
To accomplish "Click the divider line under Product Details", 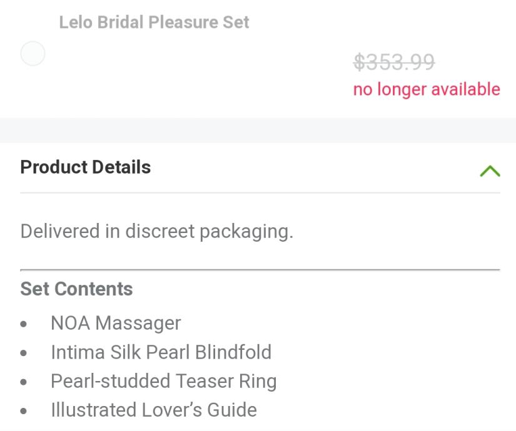I will click(260, 192).
